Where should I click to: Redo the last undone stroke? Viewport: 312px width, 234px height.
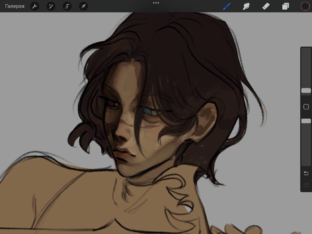(306, 185)
